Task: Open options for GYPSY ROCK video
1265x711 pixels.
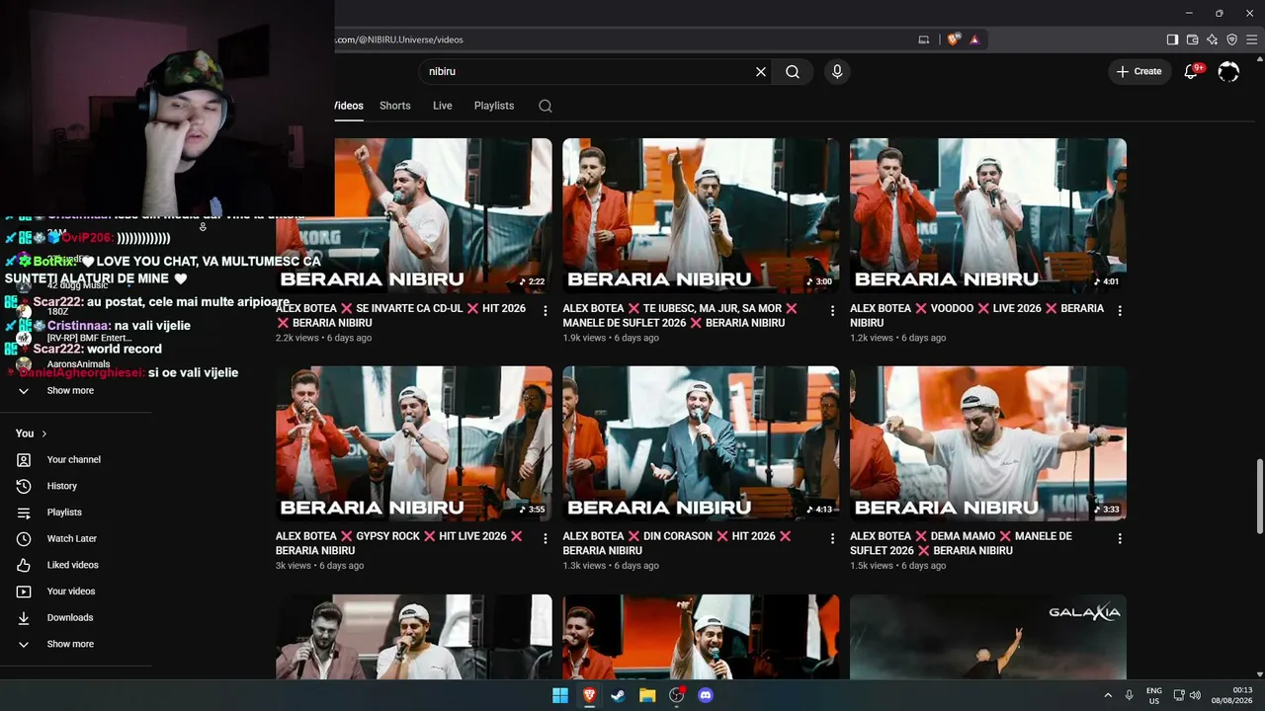Action: point(545,539)
